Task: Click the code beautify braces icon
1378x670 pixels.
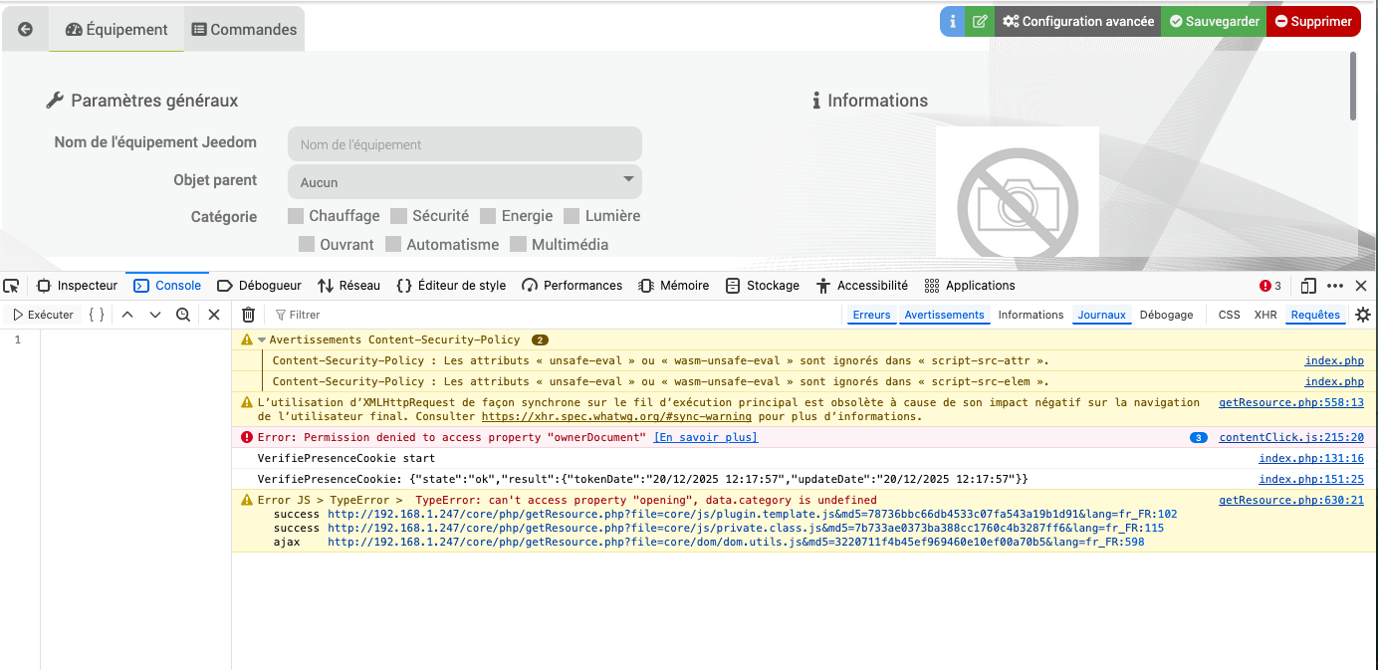Action: tap(96, 315)
